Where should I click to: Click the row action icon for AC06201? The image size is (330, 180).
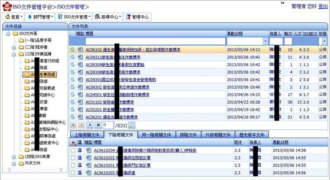click(x=73, y=117)
